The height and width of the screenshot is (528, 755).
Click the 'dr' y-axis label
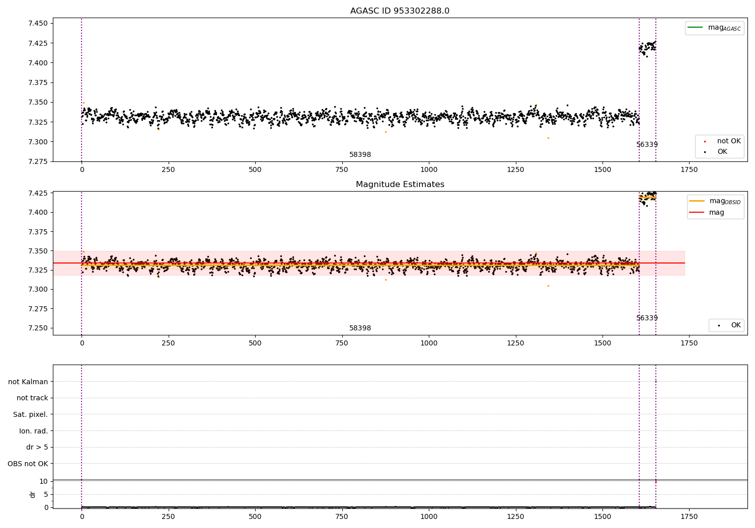(x=33, y=494)
